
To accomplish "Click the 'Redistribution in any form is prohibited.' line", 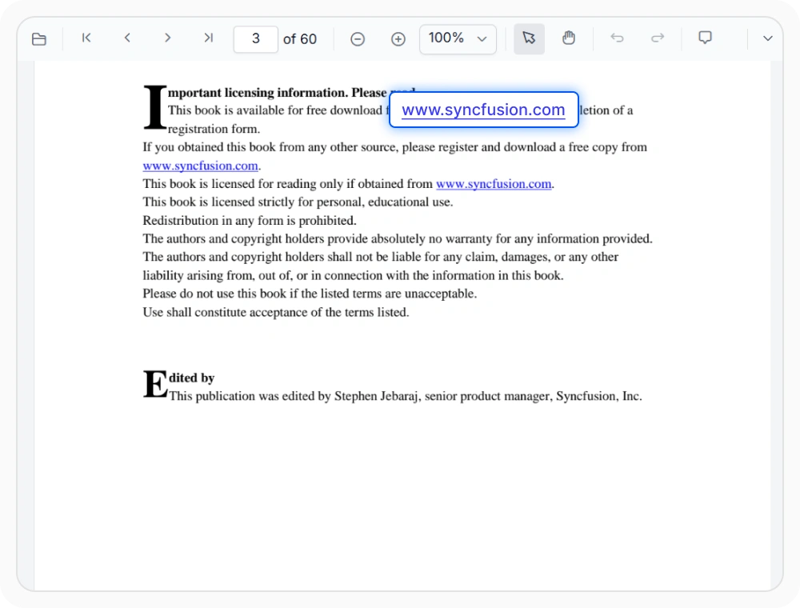I will coord(250,220).
